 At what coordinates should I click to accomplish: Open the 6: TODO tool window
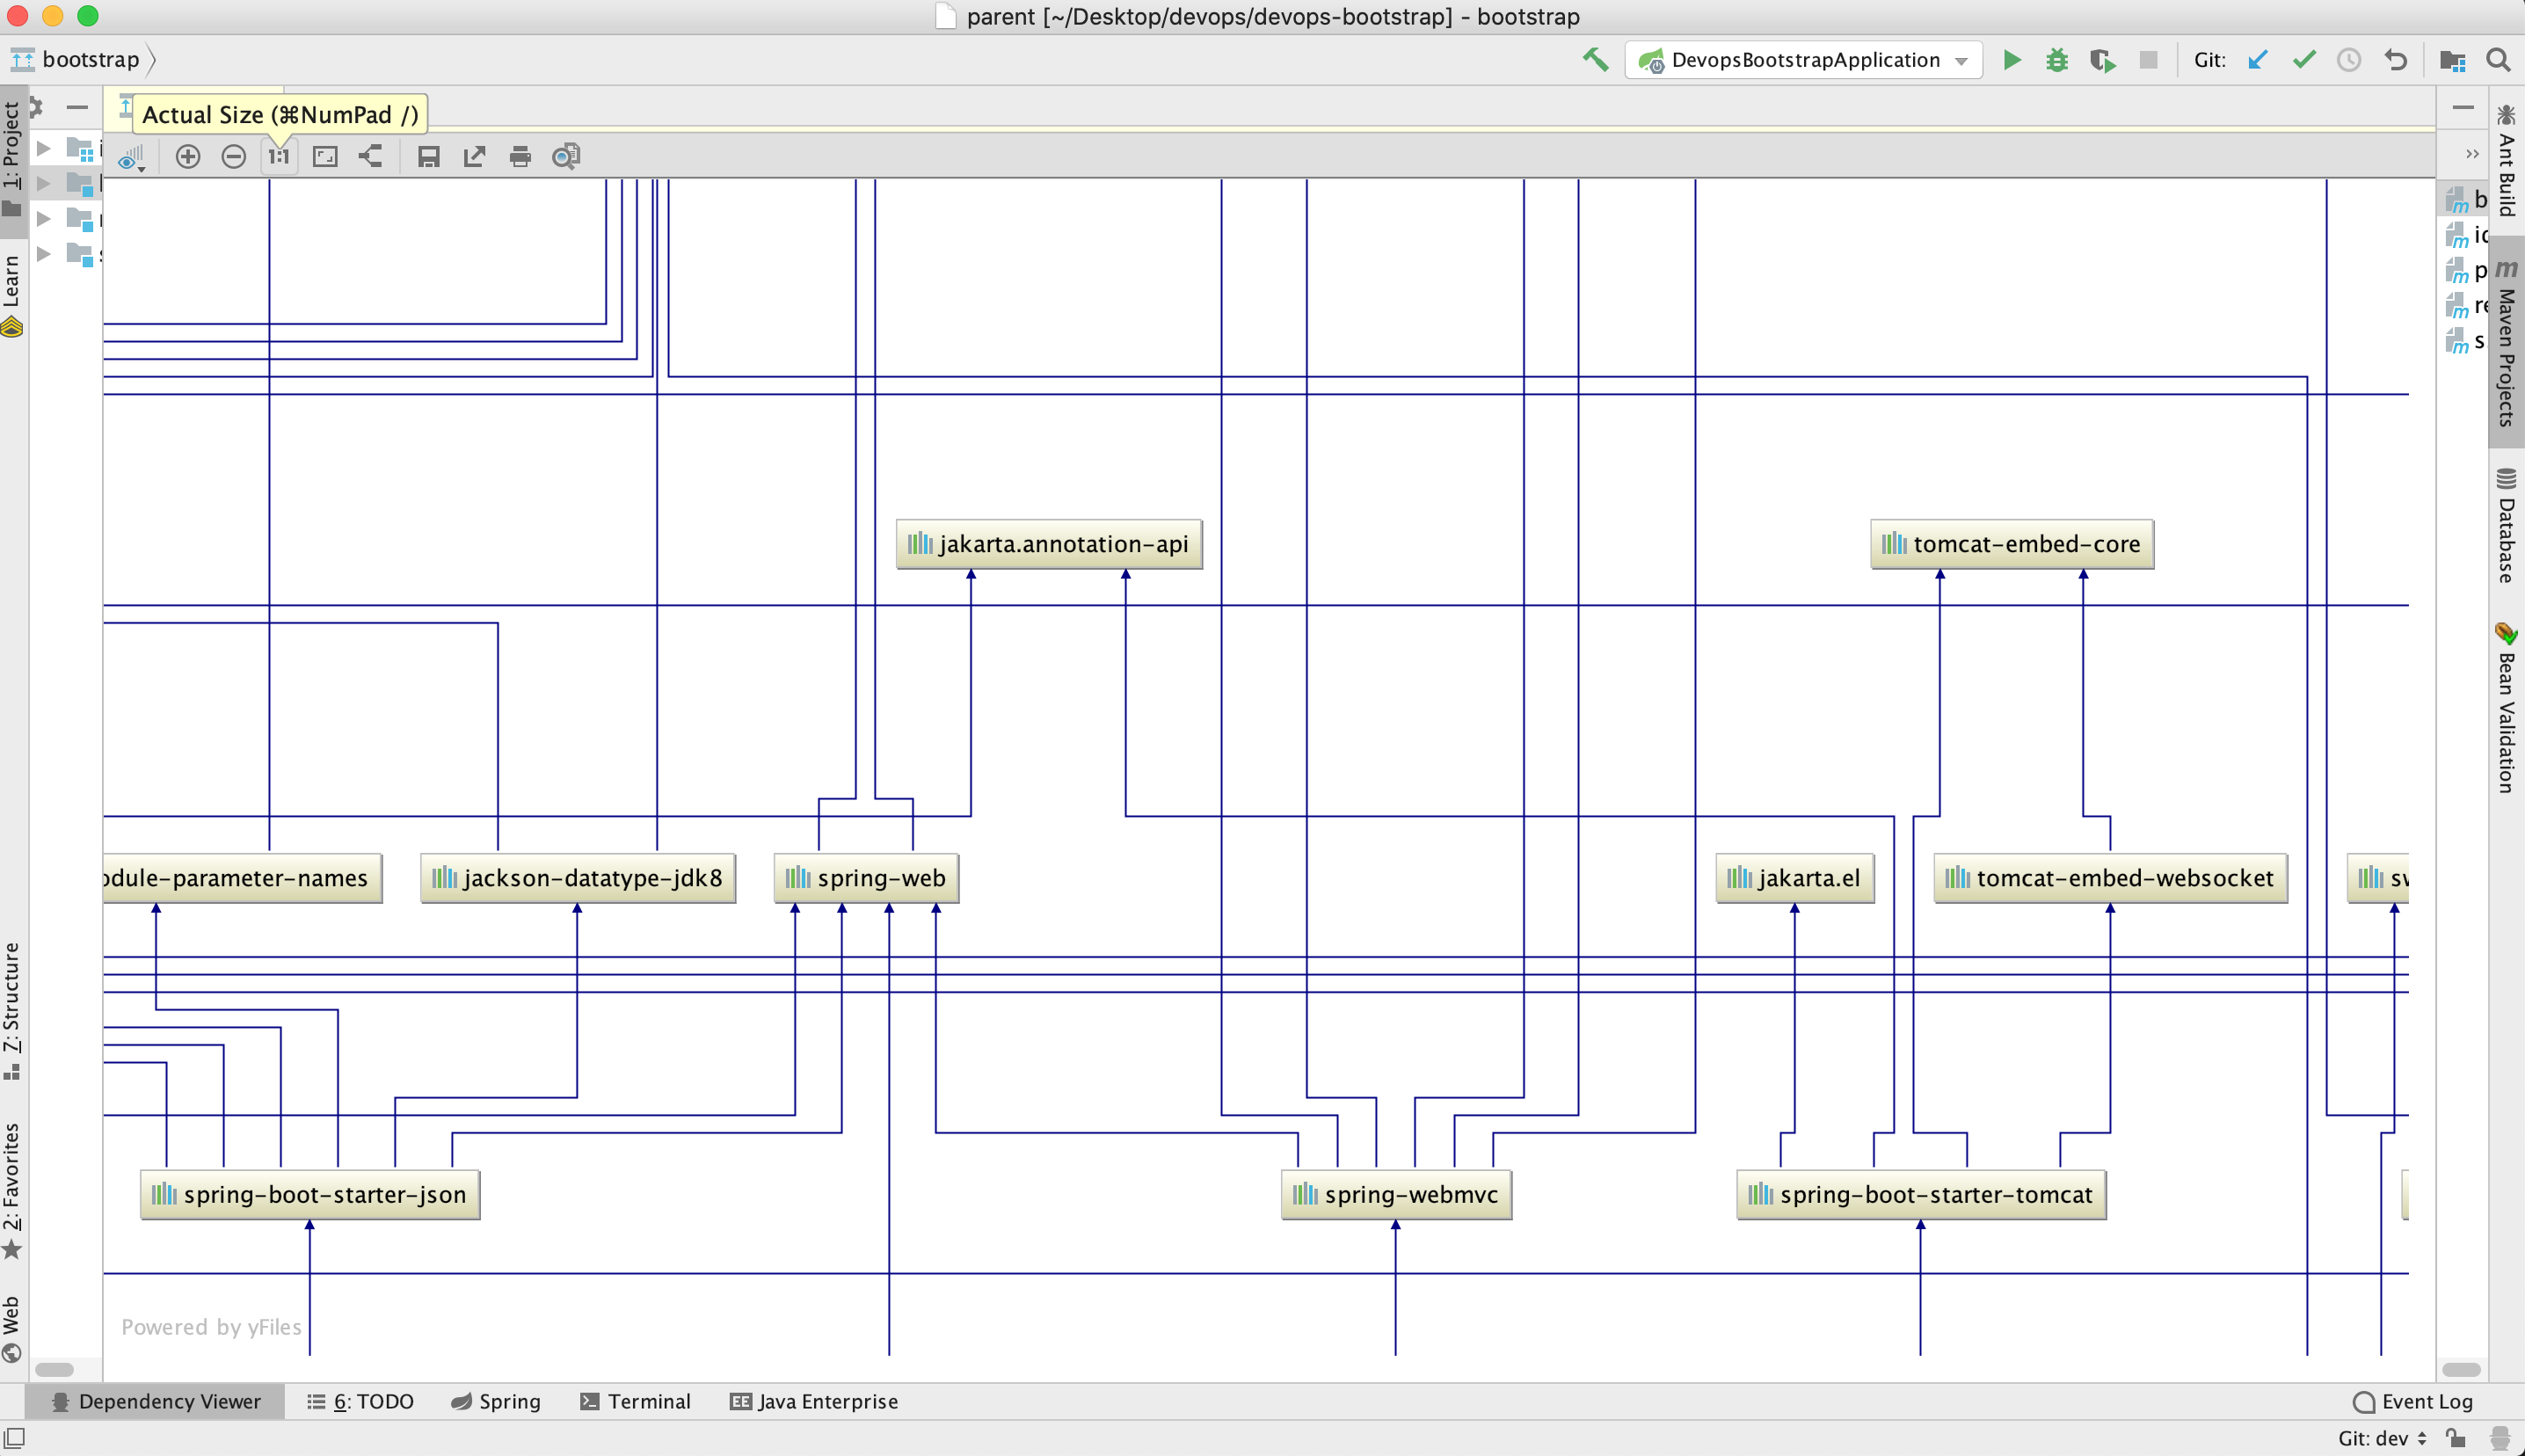click(360, 1401)
